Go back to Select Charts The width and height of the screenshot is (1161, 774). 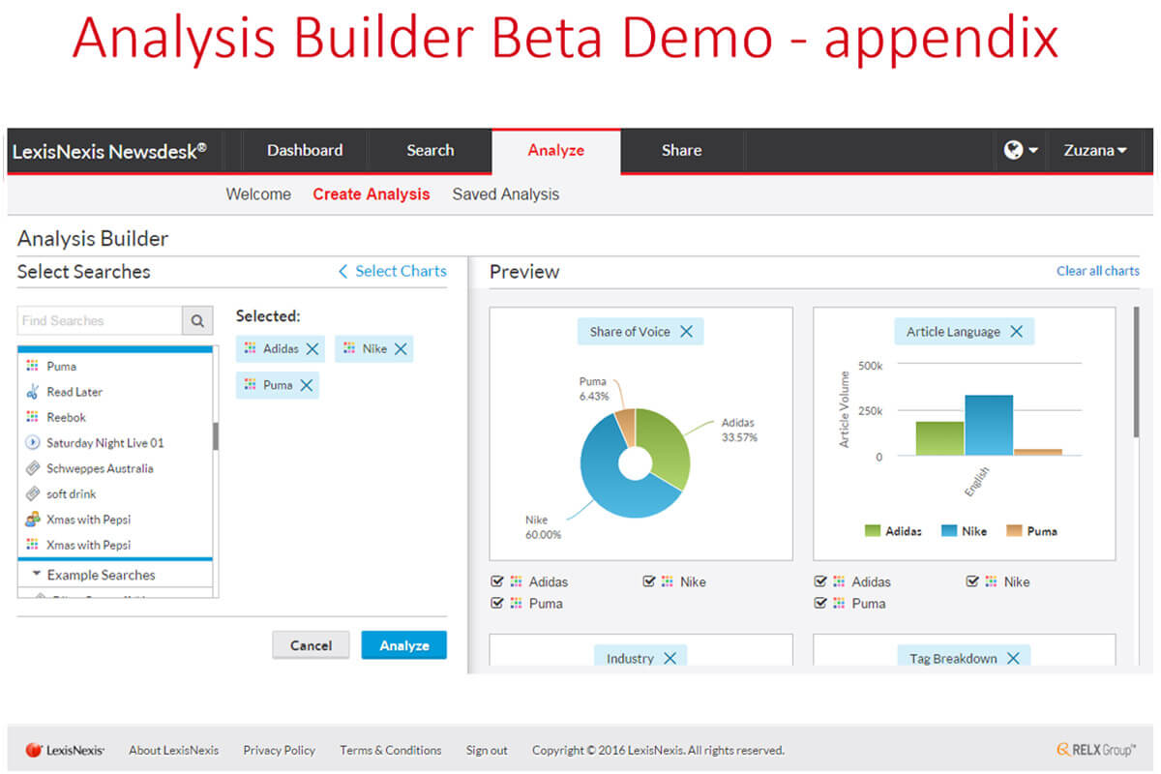(392, 272)
